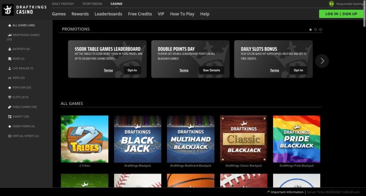View Terms for $500K Table Games Leaderboard
This screenshot has width=366, height=196.
108,70
